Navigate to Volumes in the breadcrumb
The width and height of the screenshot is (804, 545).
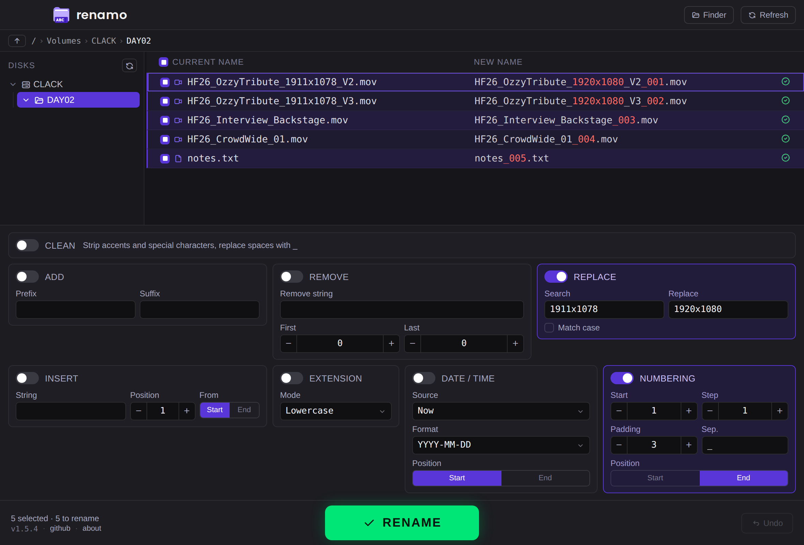tap(64, 41)
